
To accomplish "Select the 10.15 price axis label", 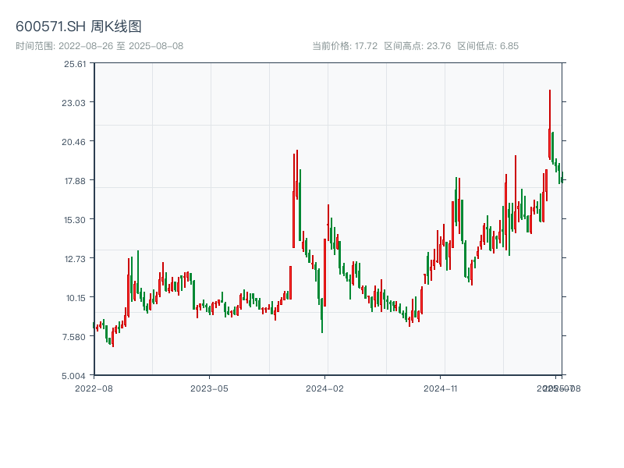I will pyautogui.click(x=75, y=298).
